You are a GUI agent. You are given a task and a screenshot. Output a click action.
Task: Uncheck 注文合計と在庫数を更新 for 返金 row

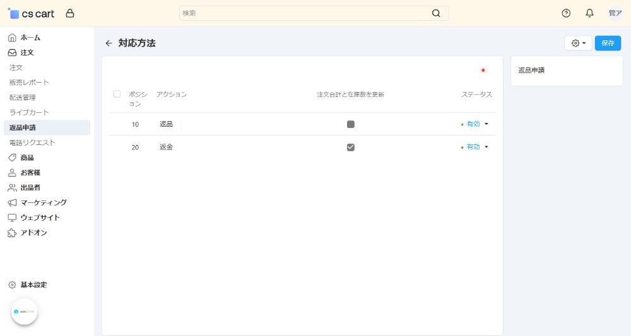350,147
